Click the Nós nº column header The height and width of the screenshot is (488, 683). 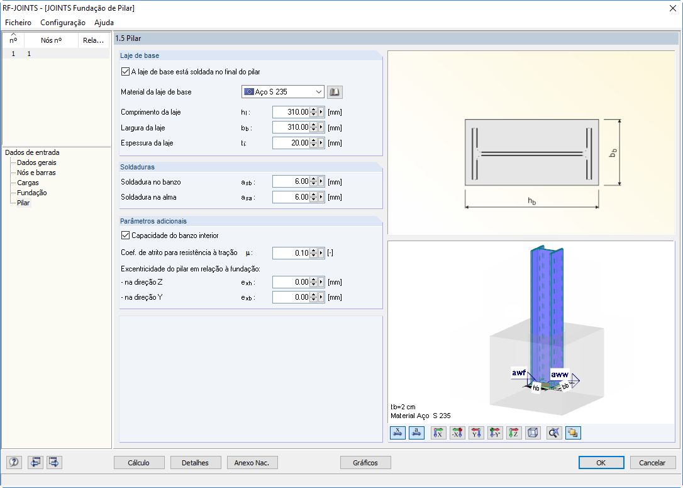coord(52,40)
